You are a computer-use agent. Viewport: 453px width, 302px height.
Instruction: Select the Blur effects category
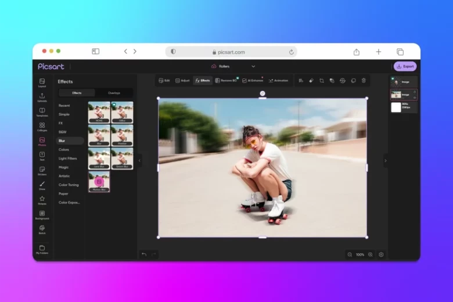tap(62, 141)
